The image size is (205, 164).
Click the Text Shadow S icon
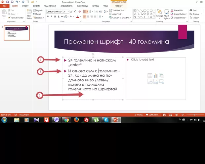point(59,17)
